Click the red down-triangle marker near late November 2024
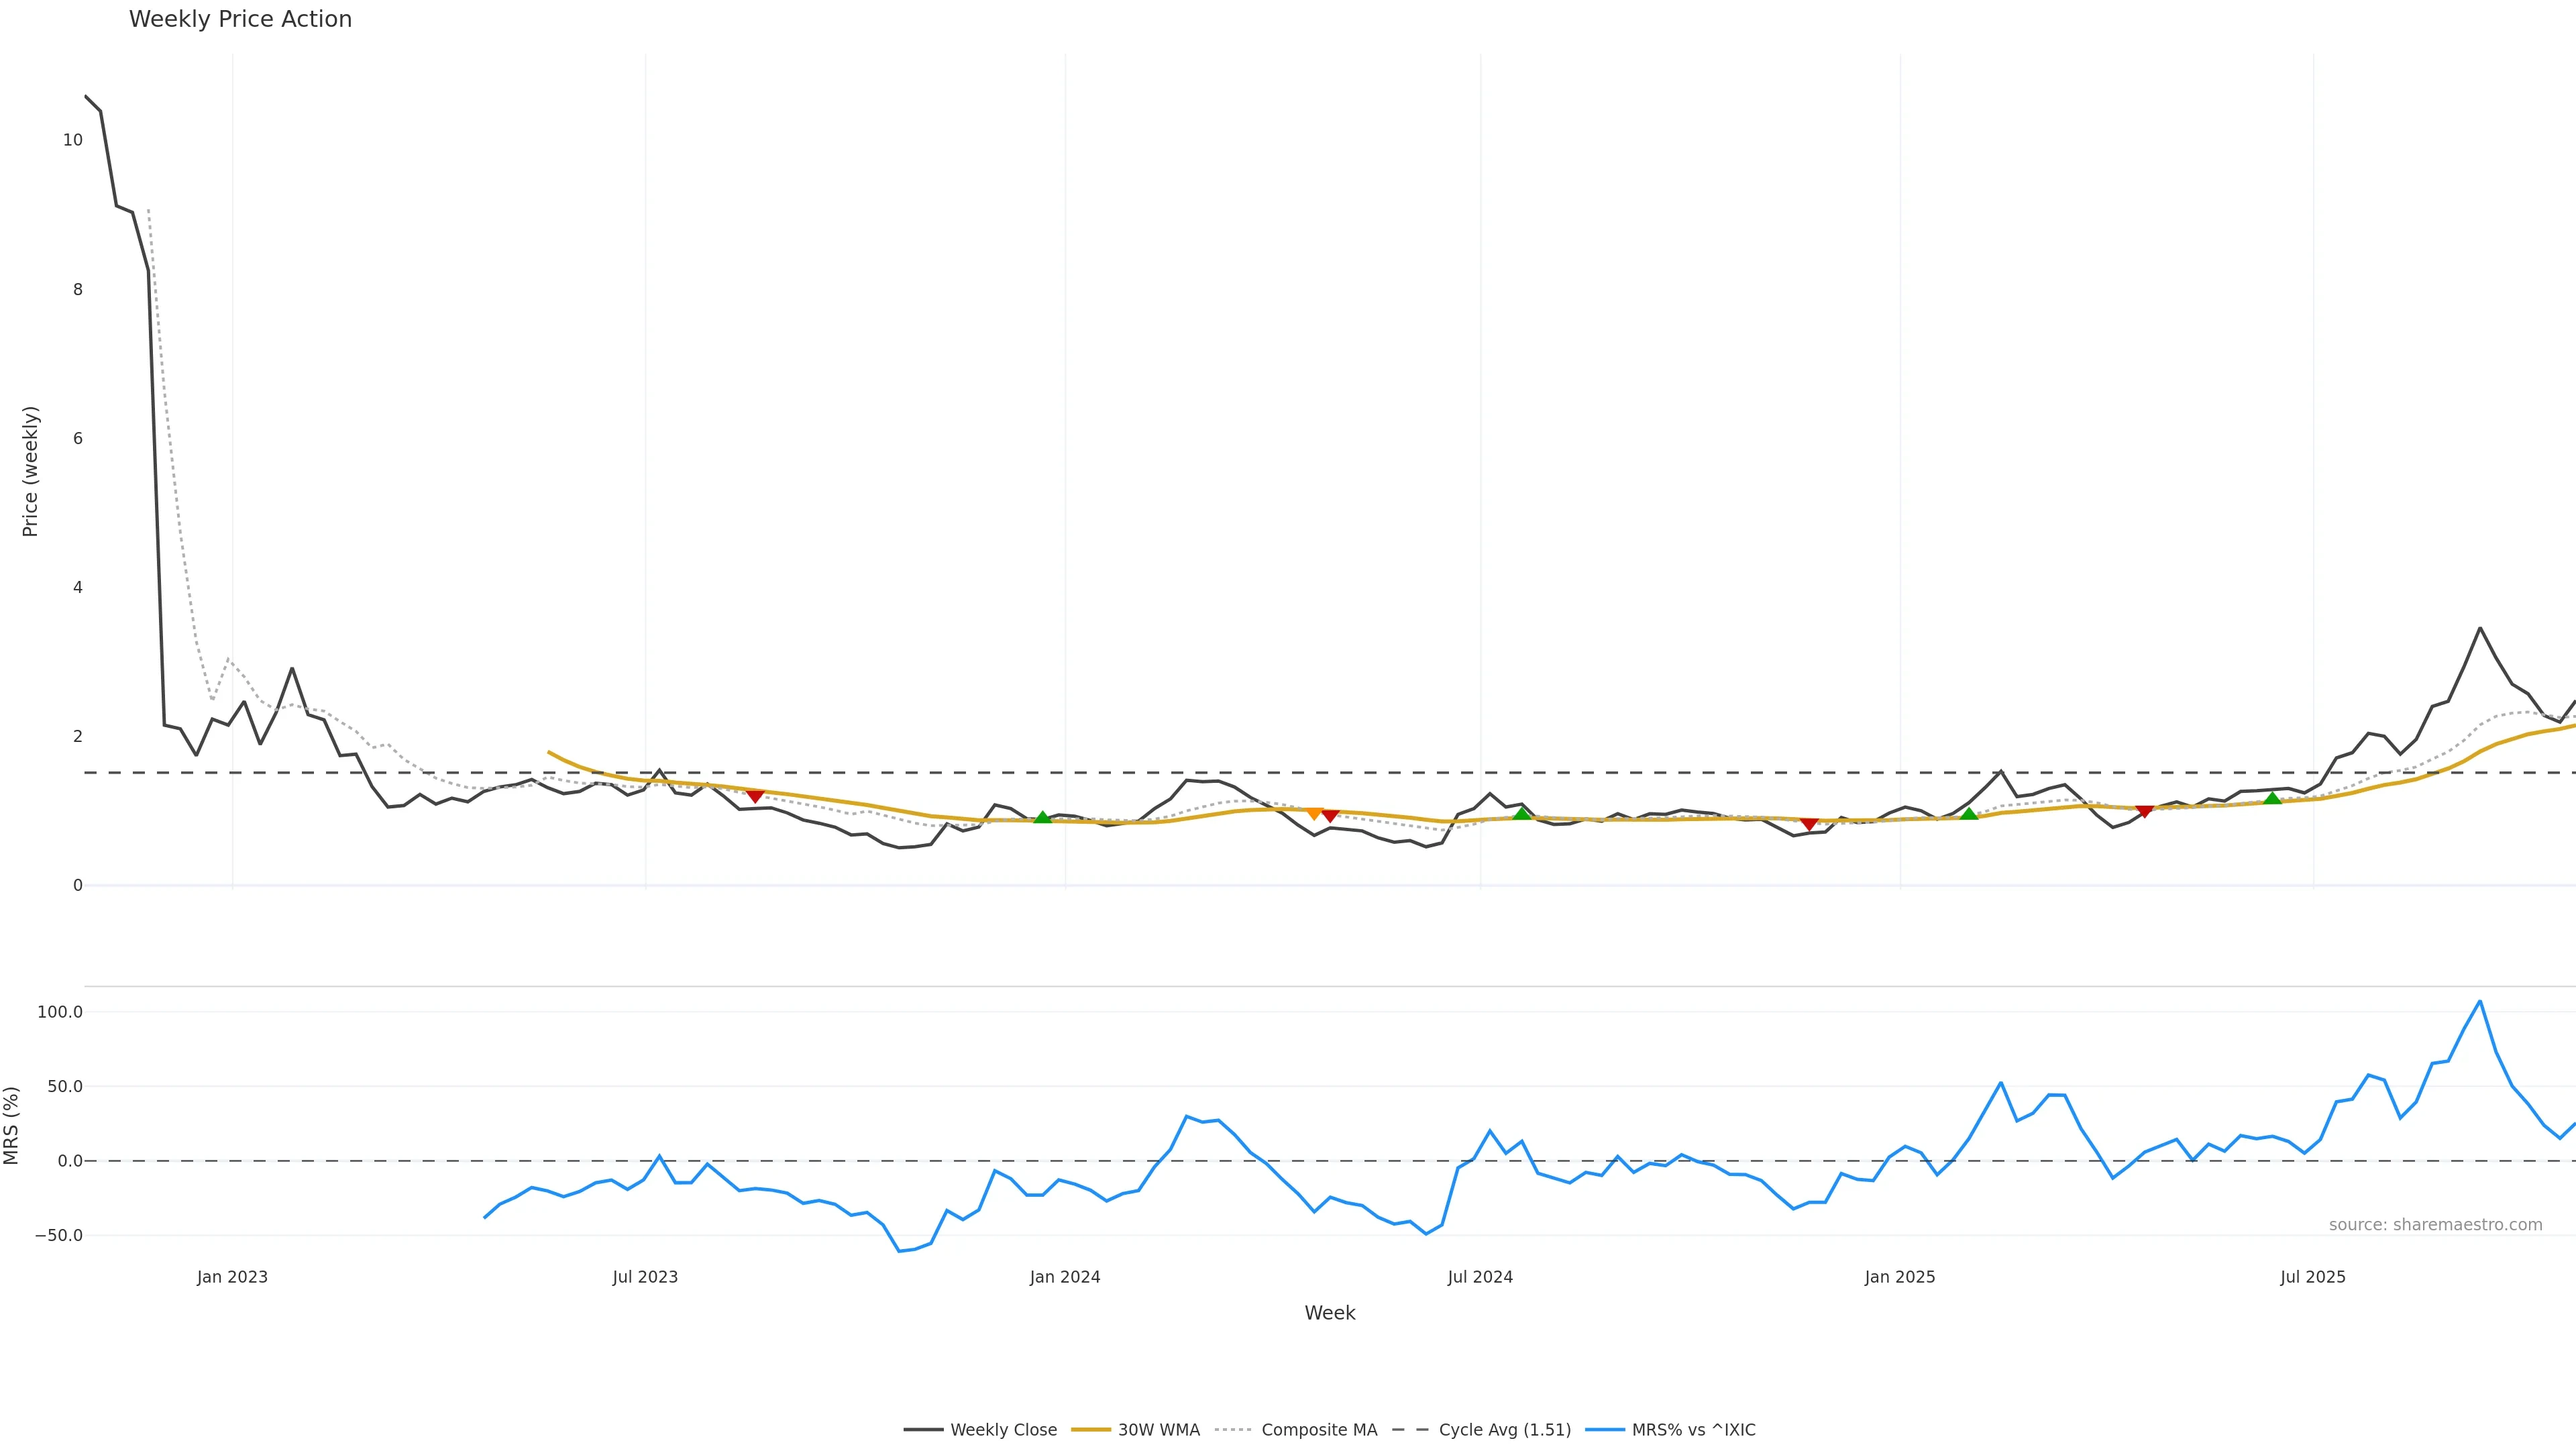 [x=1809, y=824]
